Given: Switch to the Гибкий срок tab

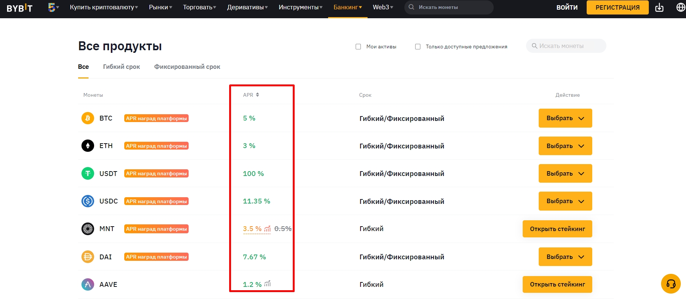Looking at the screenshot, I should (x=122, y=67).
